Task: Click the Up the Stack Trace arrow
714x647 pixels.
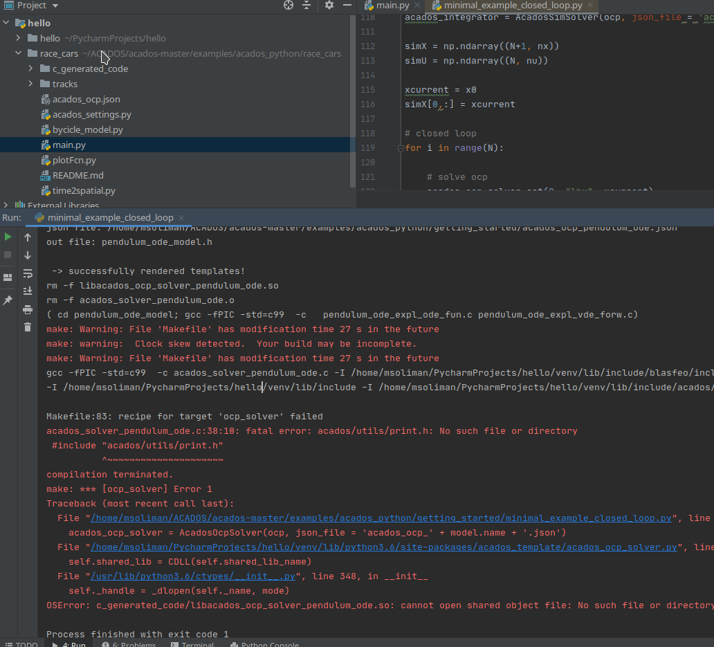Action: [28, 237]
